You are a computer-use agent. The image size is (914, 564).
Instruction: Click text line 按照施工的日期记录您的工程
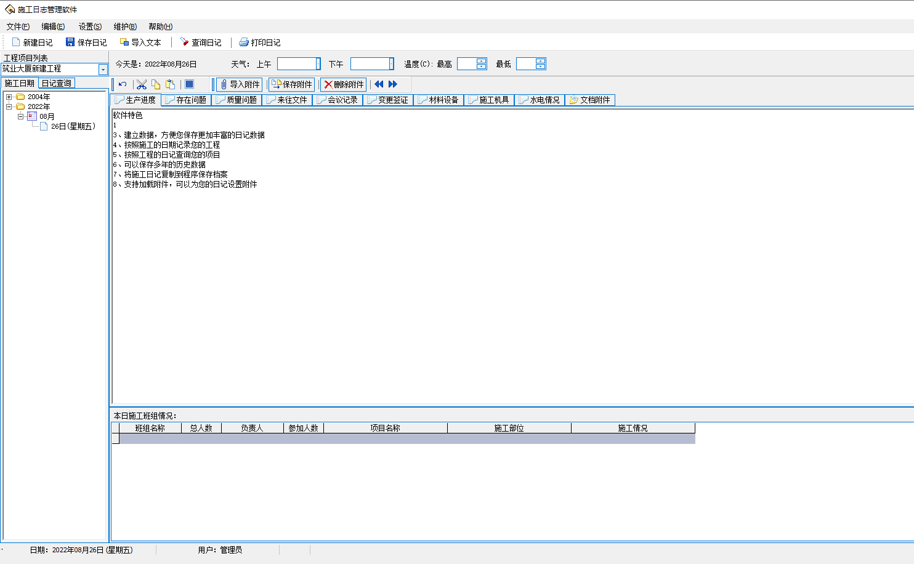click(172, 145)
